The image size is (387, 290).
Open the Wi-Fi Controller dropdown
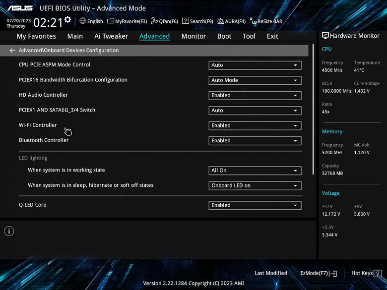pos(255,125)
